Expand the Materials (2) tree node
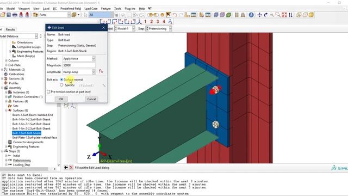Image resolution: width=348 pixels, height=196 pixels. click(x=2, y=70)
